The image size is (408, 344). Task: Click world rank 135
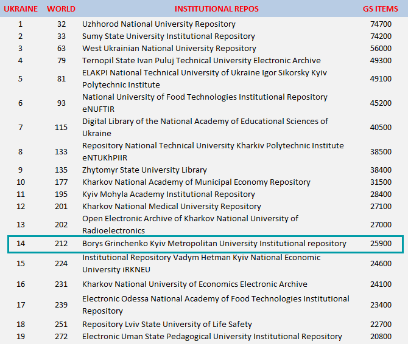coord(61,170)
